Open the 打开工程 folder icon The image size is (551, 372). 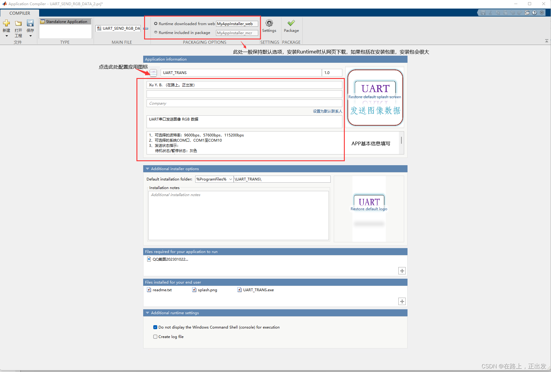coord(18,23)
